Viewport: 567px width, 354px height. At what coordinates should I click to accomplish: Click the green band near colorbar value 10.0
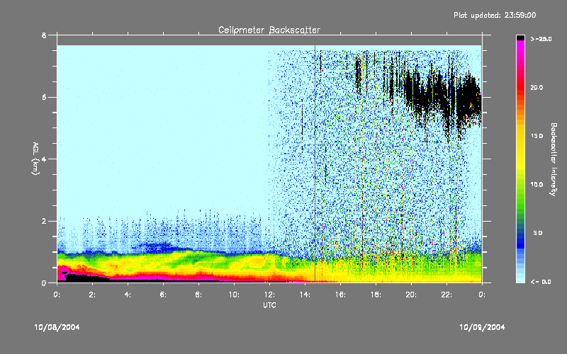520,185
